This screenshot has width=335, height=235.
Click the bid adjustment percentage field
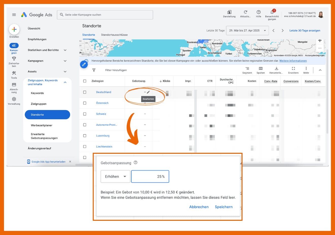150,177
